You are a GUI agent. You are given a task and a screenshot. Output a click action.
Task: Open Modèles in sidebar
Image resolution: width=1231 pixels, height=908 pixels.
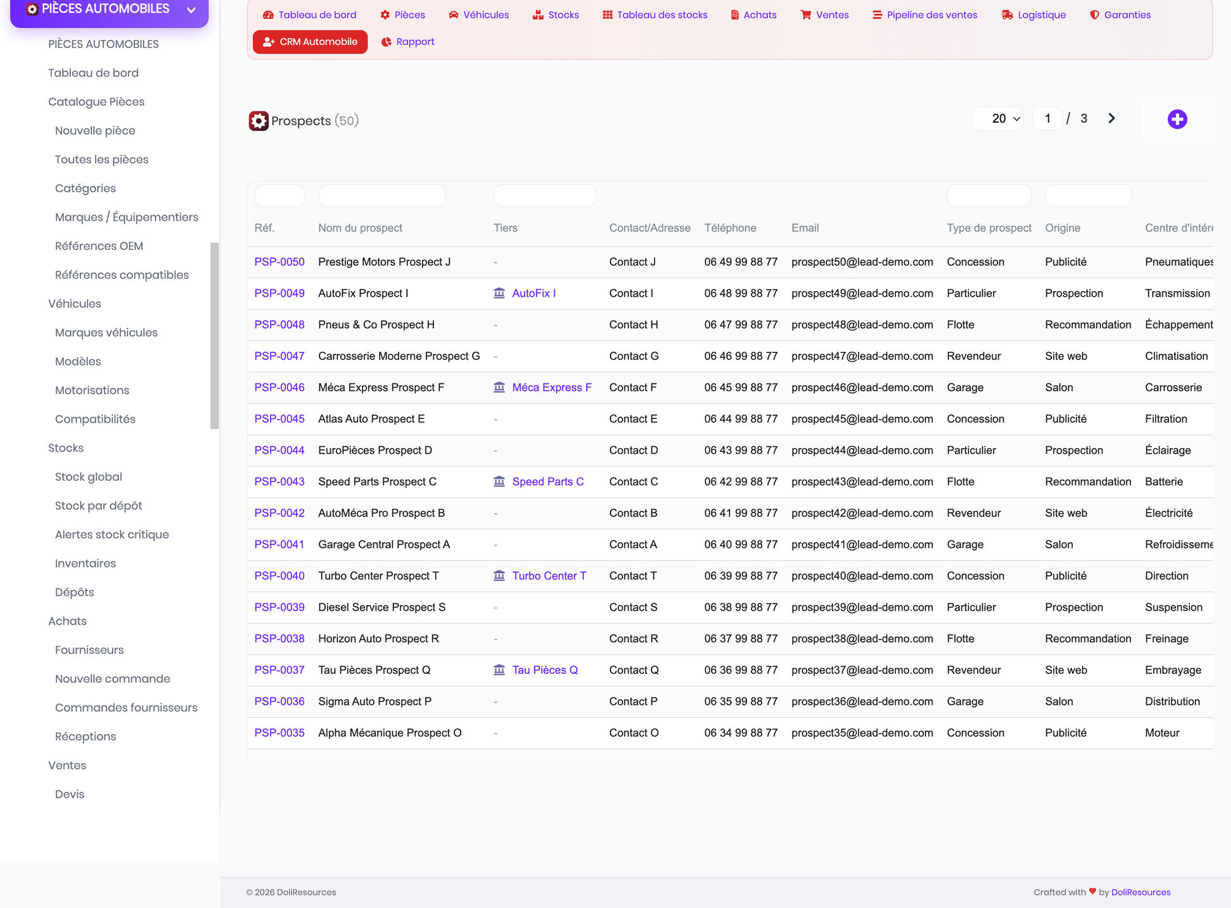(78, 361)
